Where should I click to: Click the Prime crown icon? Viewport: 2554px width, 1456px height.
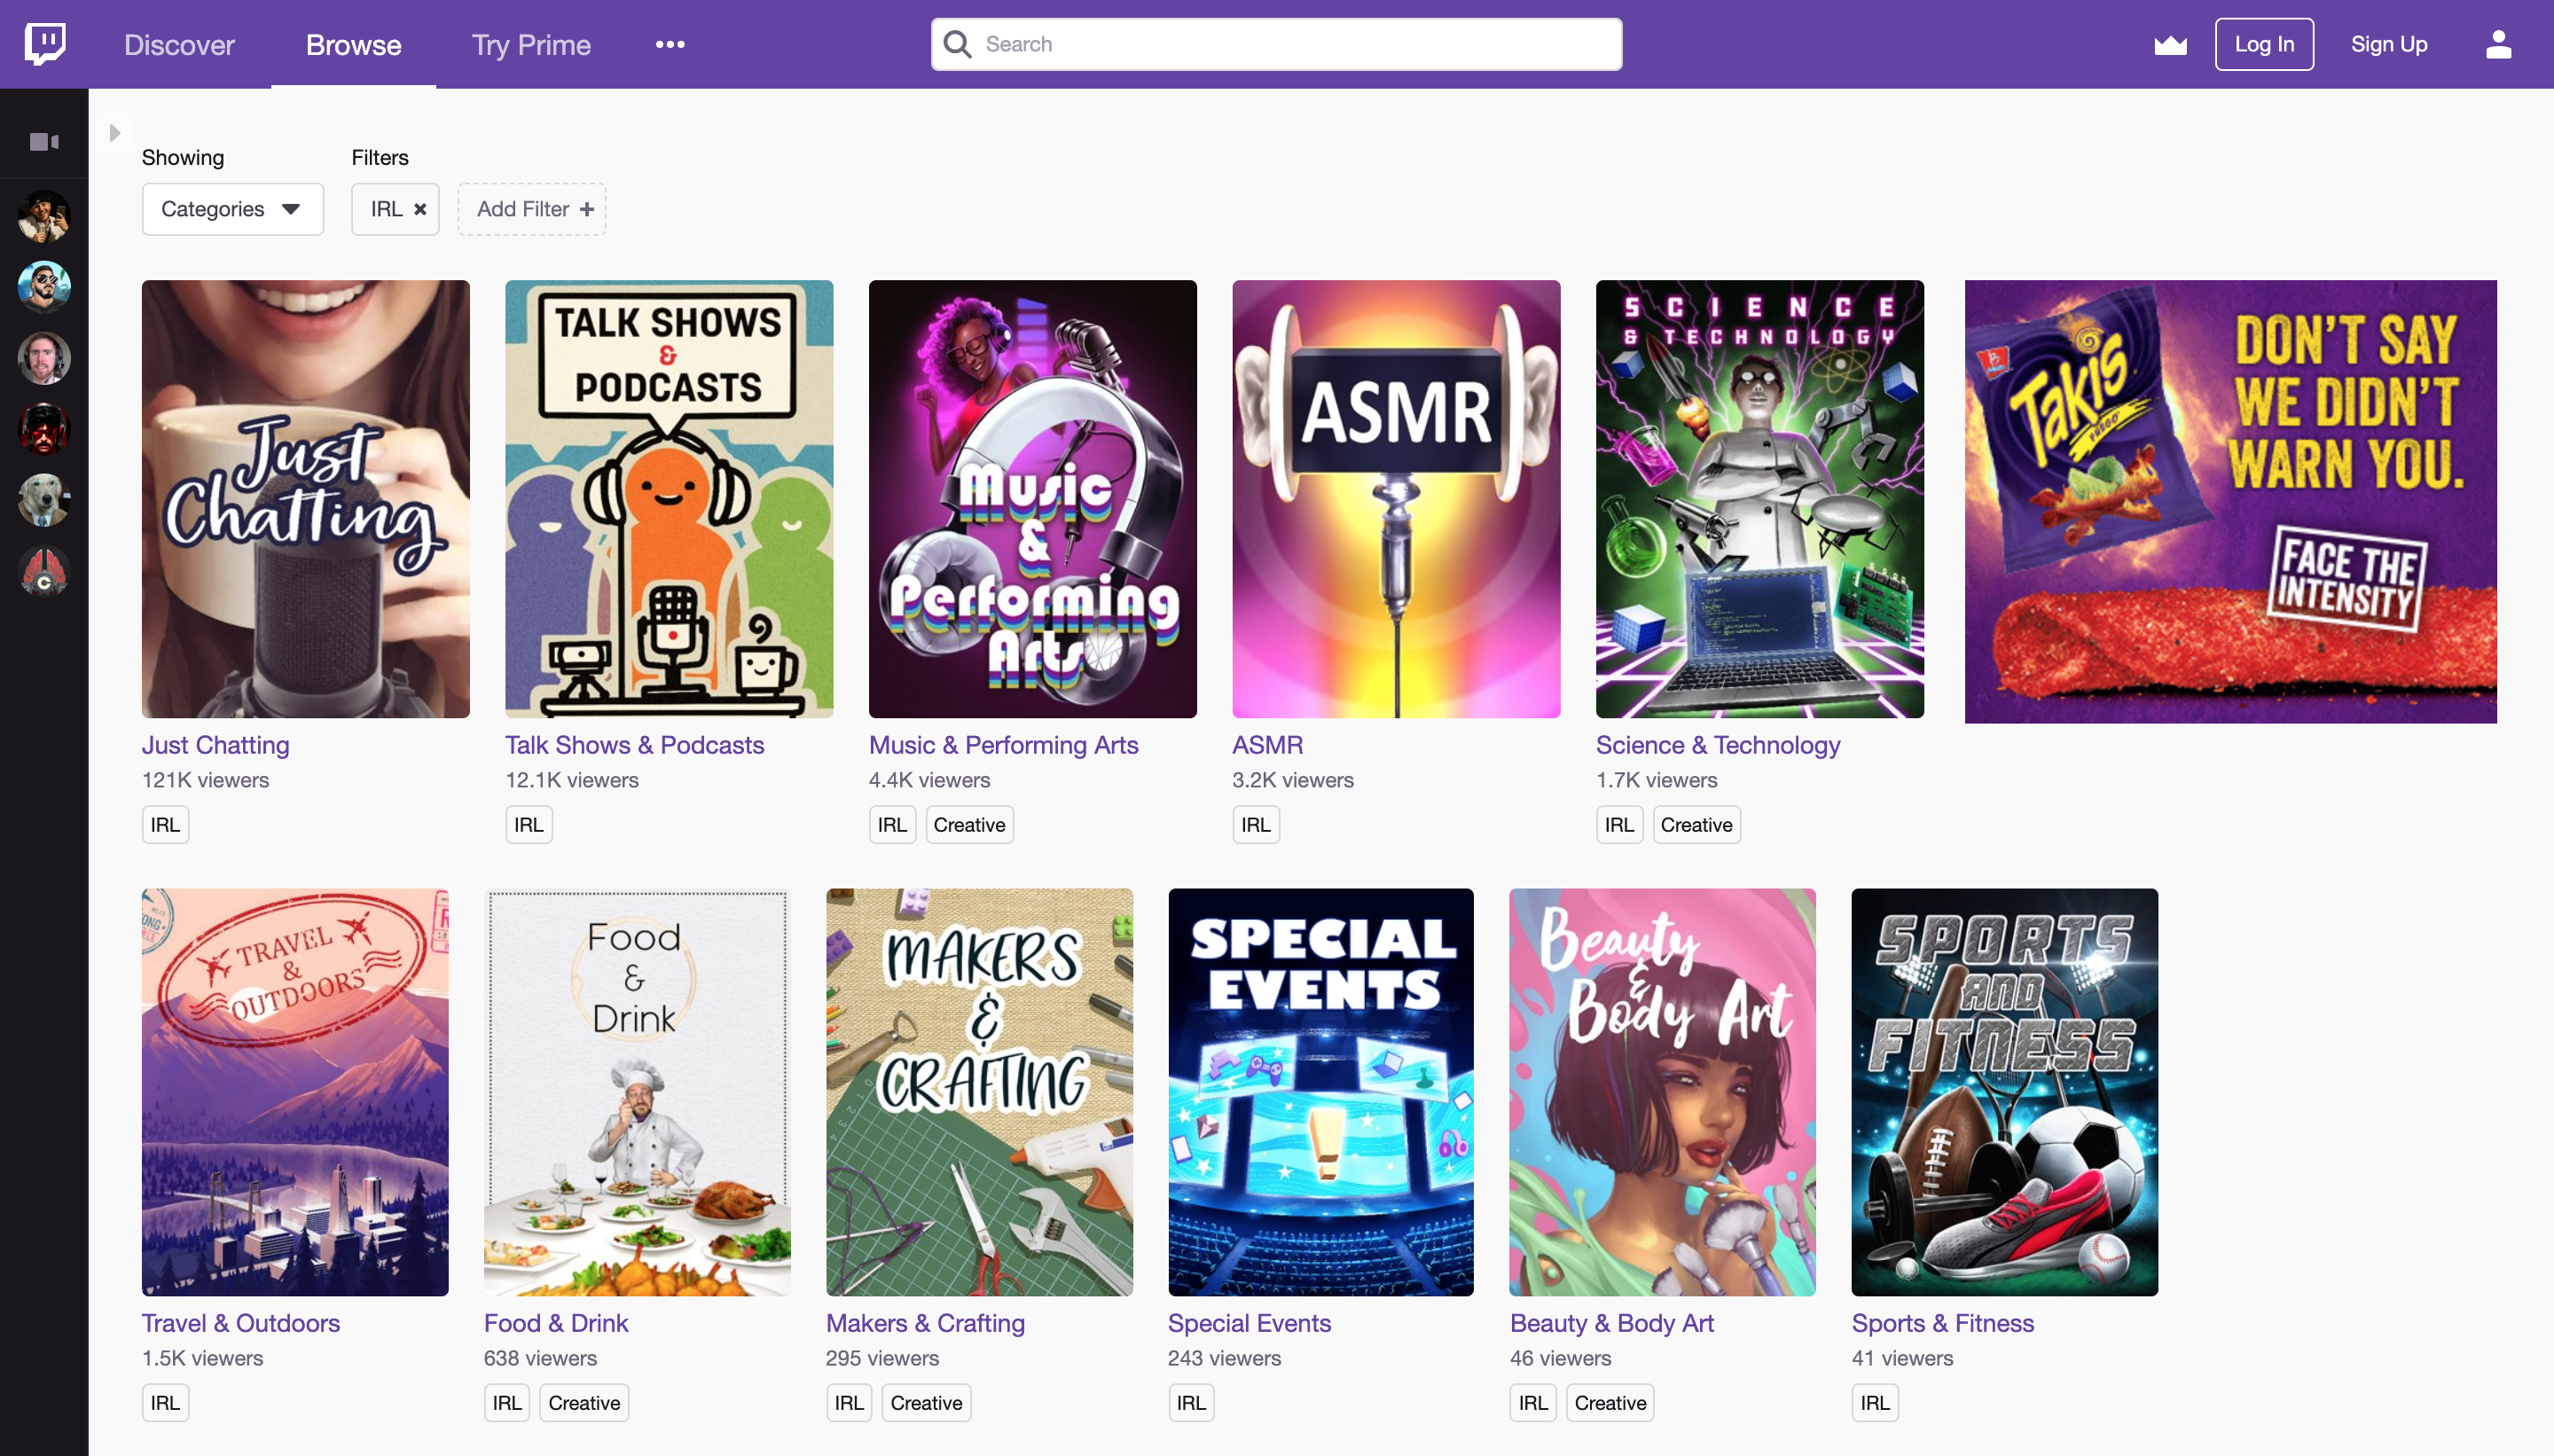[x=2170, y=44]
